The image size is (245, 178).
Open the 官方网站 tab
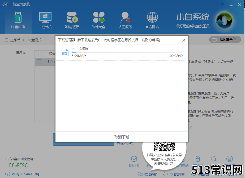coord(152,20)
